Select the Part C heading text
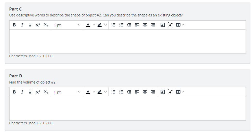The image size is (251, 138). [x=15, y=9]
